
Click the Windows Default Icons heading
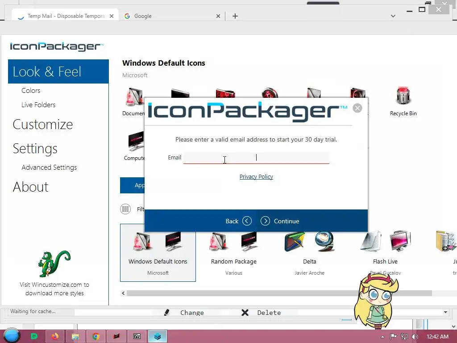coord(164,63)
